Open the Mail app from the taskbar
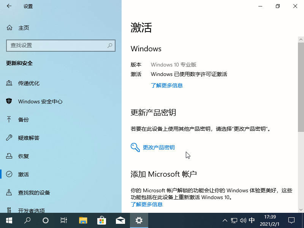Viewport: 304px width, 228px height. point(120,220)
